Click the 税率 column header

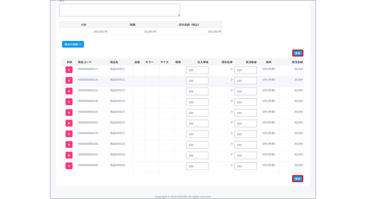click(x=269, y=62)
